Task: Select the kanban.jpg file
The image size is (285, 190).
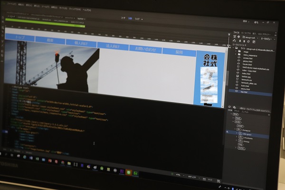Action: 246,77
